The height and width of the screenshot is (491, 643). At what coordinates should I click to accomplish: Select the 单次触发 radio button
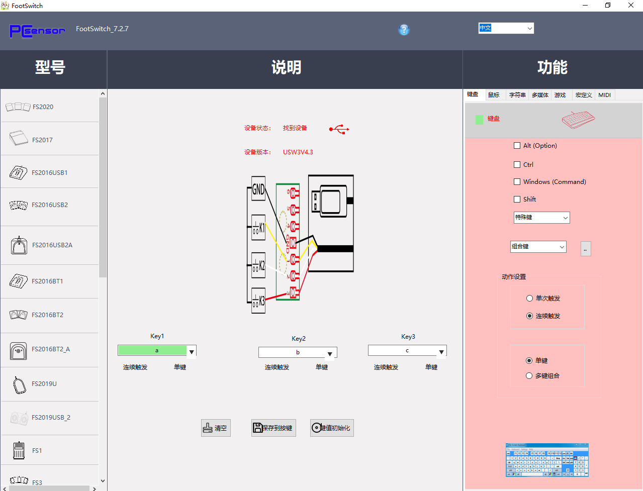pos(529,298)
